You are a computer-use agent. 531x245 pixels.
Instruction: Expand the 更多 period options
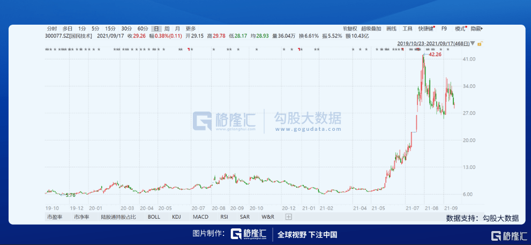(191, 29)
